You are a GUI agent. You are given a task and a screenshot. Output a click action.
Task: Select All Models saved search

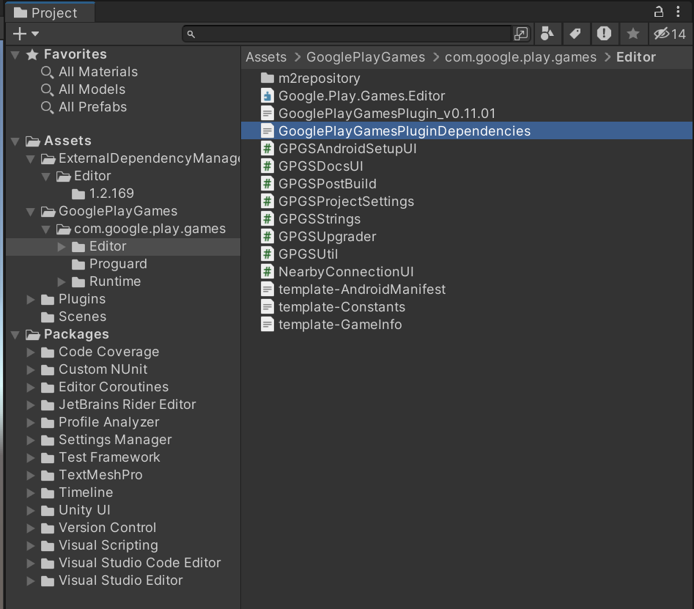coord(92,89)
